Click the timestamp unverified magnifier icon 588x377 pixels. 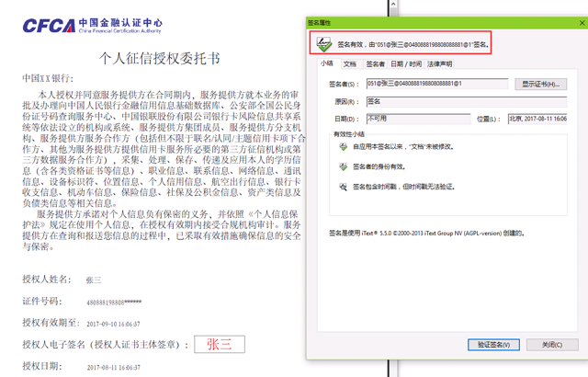[x=343, y=187]
